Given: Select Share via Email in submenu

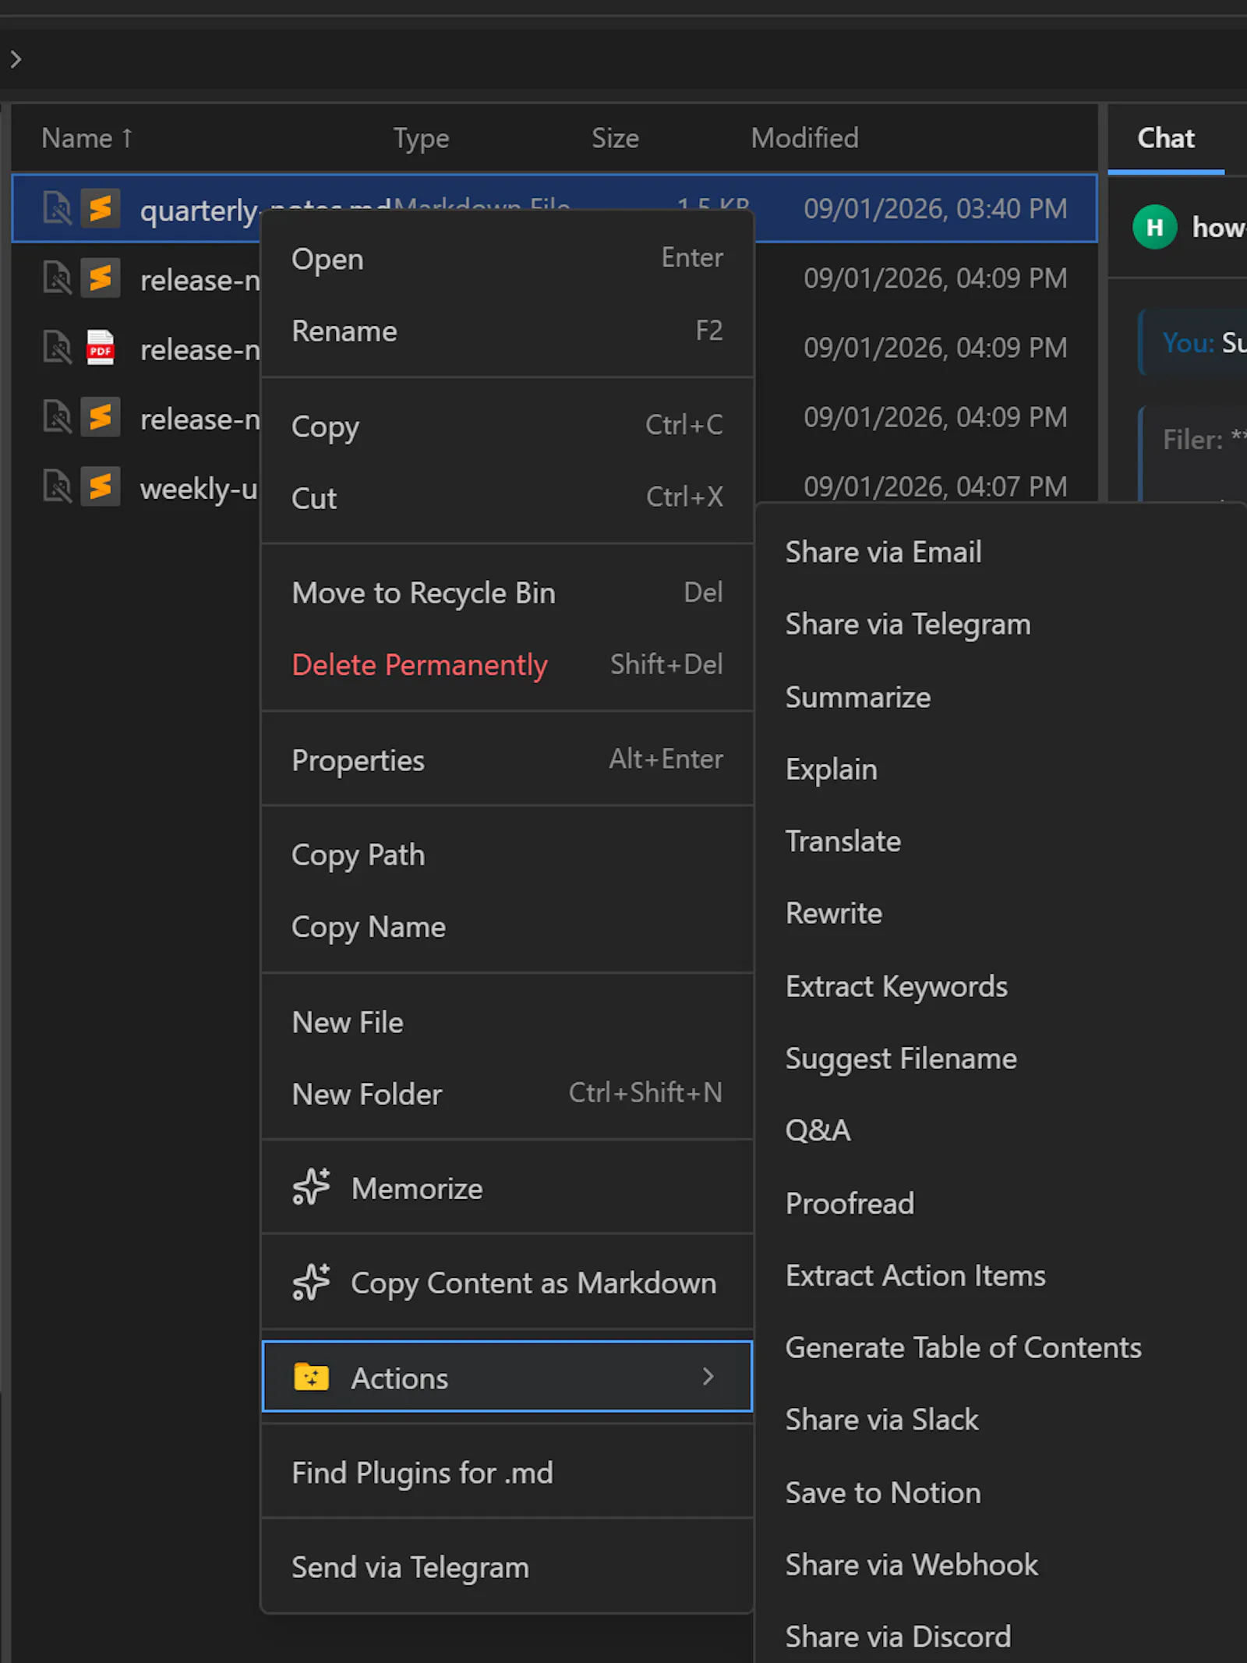Looking at the screenshot, I should point(1001,552).
